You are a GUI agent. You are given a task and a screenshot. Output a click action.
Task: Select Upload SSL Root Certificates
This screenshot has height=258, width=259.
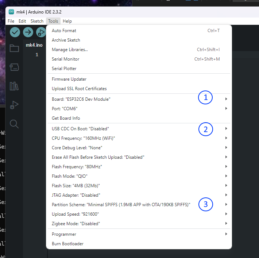click(139, 89)
